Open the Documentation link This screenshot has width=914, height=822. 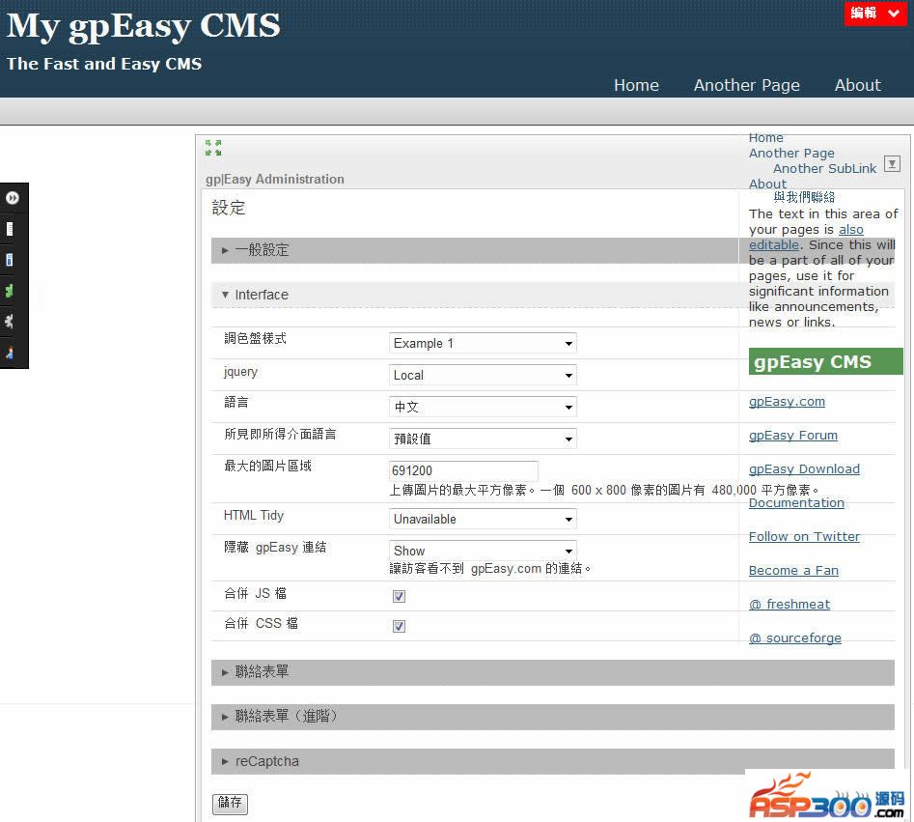pos(796,503)
